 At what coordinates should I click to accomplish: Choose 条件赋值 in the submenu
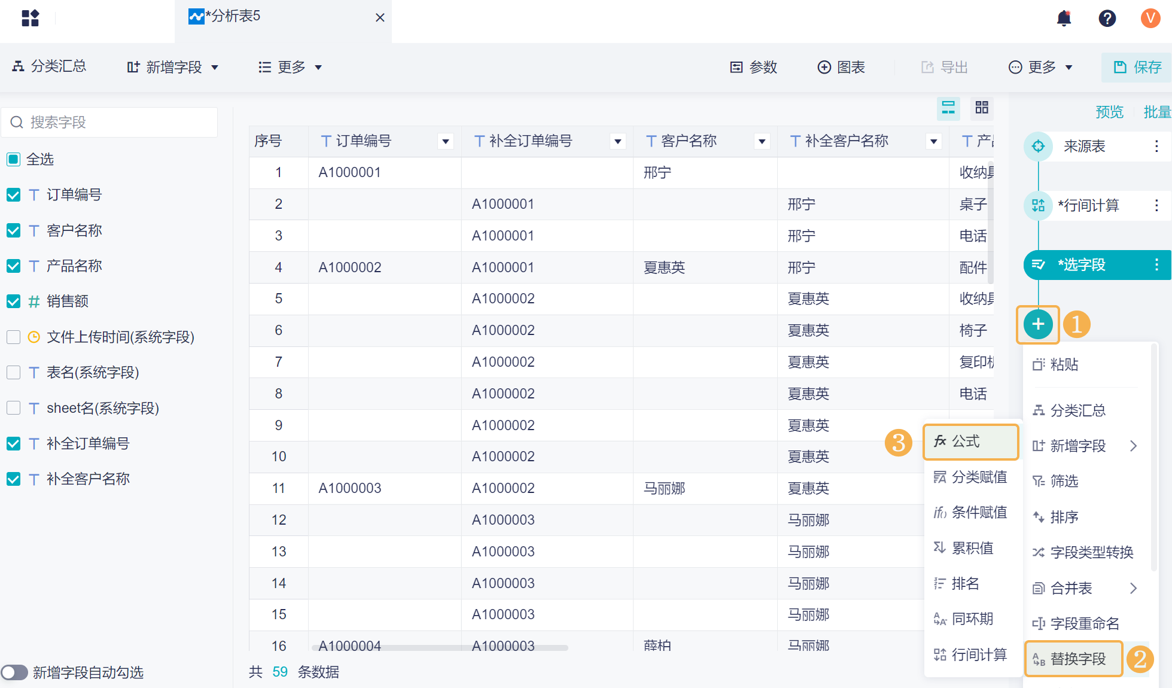[x=970, y=512]
